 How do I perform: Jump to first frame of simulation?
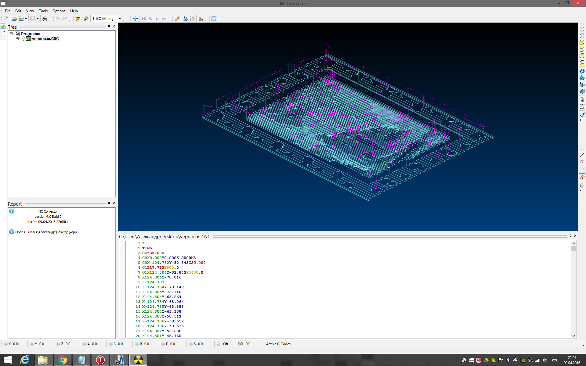(x=144, y=19)
